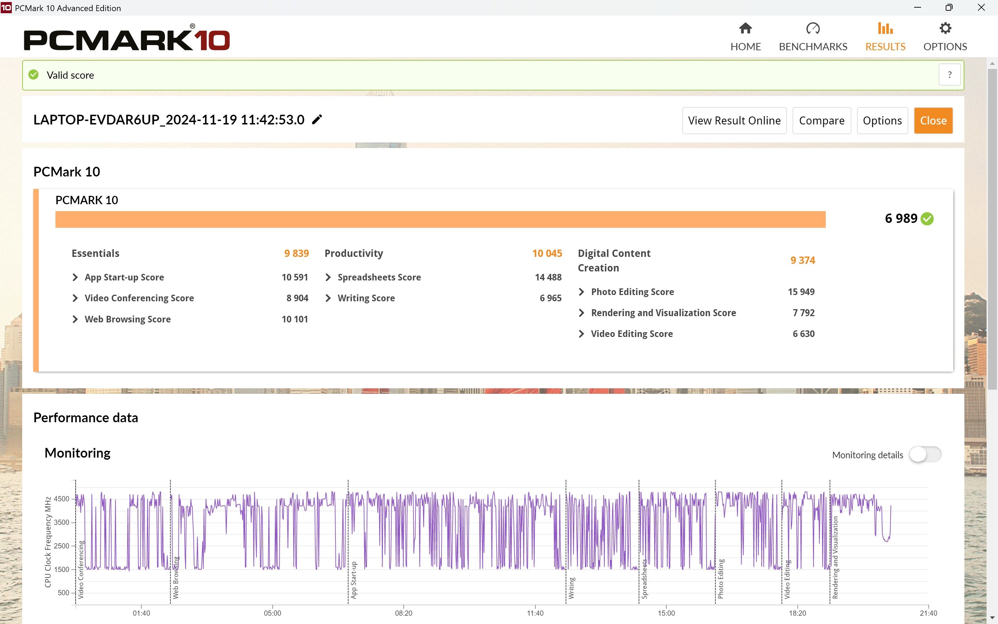The width and height of the screenshot is (998, 624).
Task: Switch to the HOME tab label
Action: tap(745, 47)
